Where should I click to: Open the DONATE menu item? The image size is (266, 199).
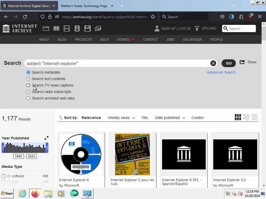(125, 39)
